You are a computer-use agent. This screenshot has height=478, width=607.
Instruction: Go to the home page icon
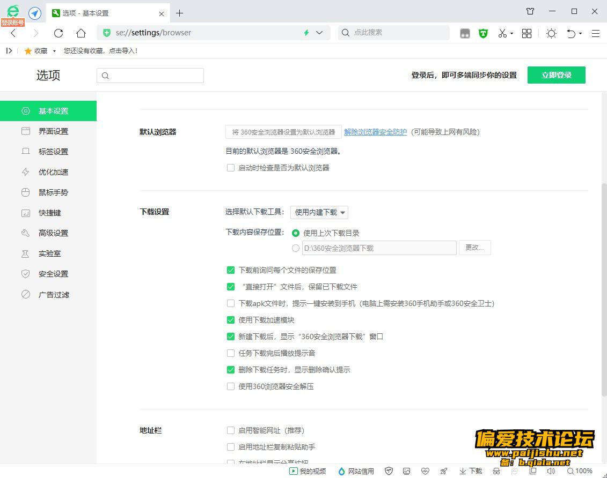[81, 33]
